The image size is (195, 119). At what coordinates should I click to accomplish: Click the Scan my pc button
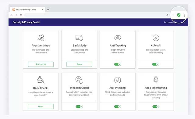tap(41, 64)
